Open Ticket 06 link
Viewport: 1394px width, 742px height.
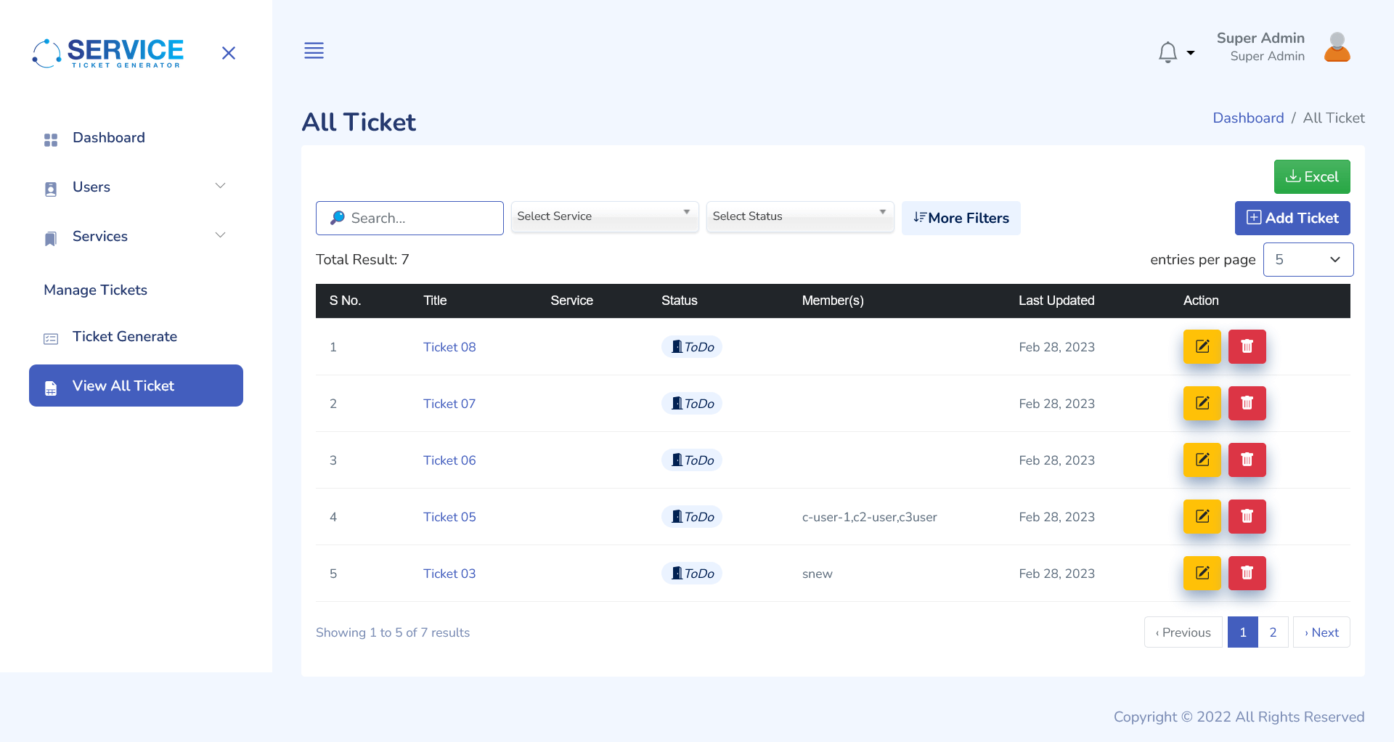click(449, 460)
